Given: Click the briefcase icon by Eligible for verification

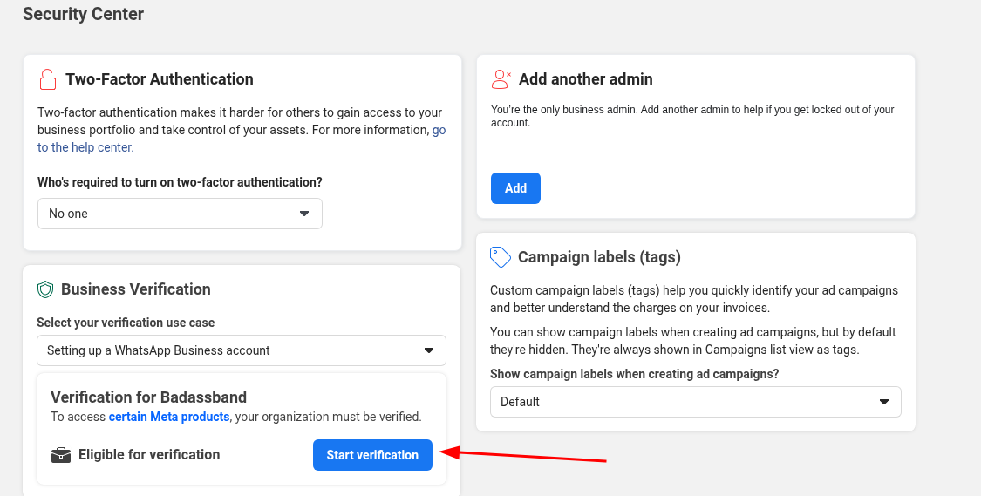Looking at the screenshot, I should [x=60, y=455].
